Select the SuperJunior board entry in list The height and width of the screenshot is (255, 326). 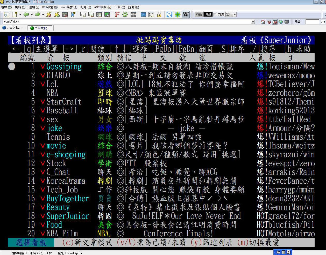pos(68,216)
